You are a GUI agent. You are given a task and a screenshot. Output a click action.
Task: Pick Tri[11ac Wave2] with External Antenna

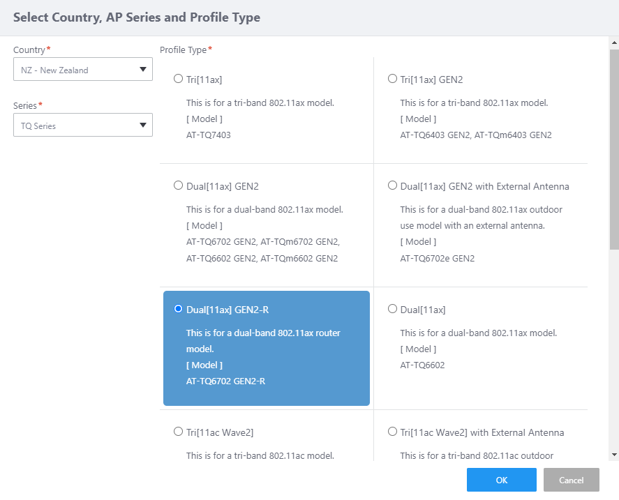392,432
